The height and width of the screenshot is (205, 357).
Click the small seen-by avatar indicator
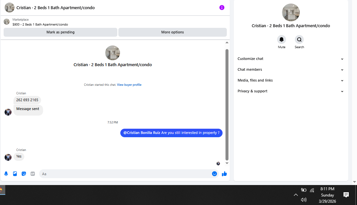tap(218, 163)
